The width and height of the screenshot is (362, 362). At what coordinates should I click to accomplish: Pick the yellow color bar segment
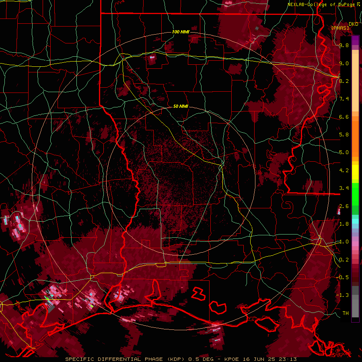pyautogui.click(x=355, y=172)
